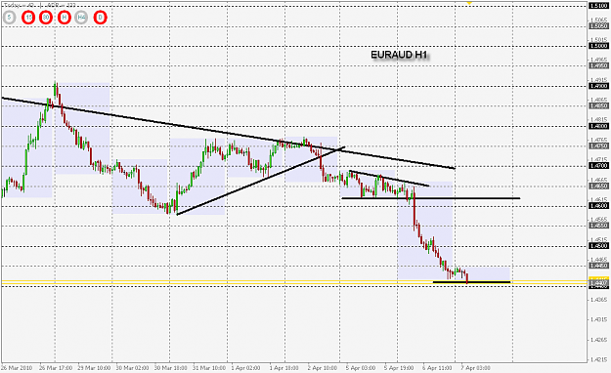Click the 31 Mar 10:00 time label

(x=209, y=368)
